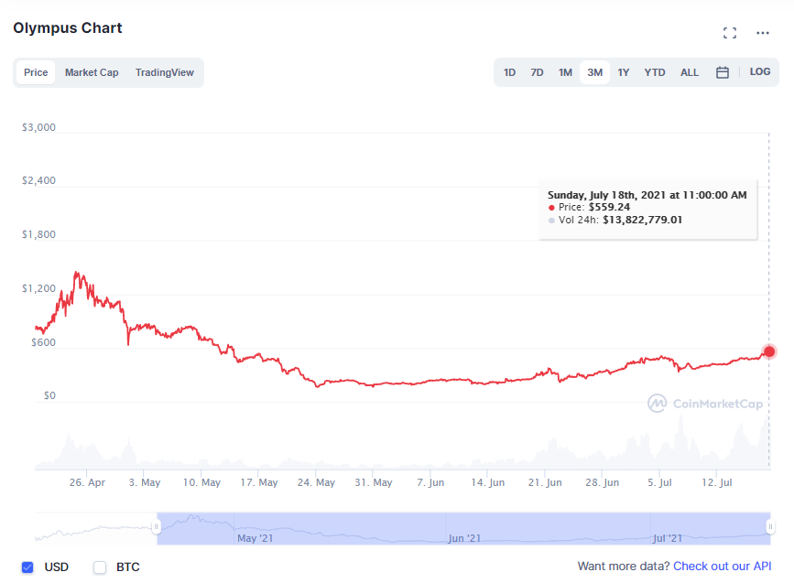The width and height of the screenshot is (794, 583).
Task: Click the '26. Apr' date label
Action: click(87, 483)
